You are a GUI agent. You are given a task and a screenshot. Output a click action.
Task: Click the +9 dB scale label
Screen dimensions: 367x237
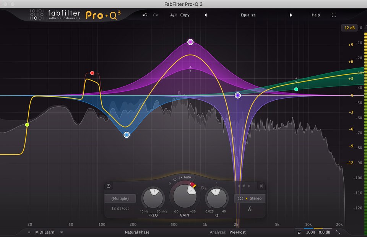tap(351, 45)
